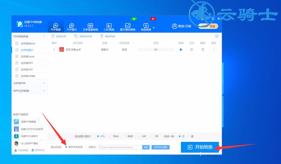The width and height of the screenshot is (281, 164).
Task: Select 文件转HTML in sidebar
Action: 30,76
